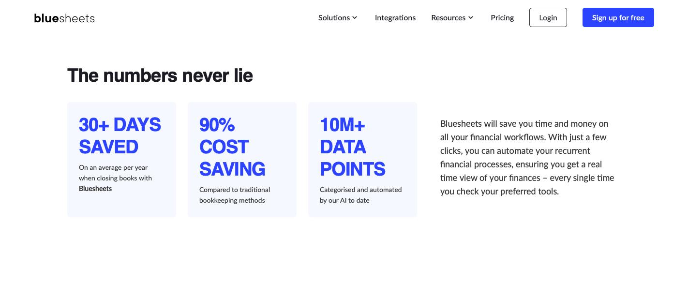Screen dimensions: 688x297
Task: Click the '90% COST SAVING' headline
Action: (x=232, y=147)
